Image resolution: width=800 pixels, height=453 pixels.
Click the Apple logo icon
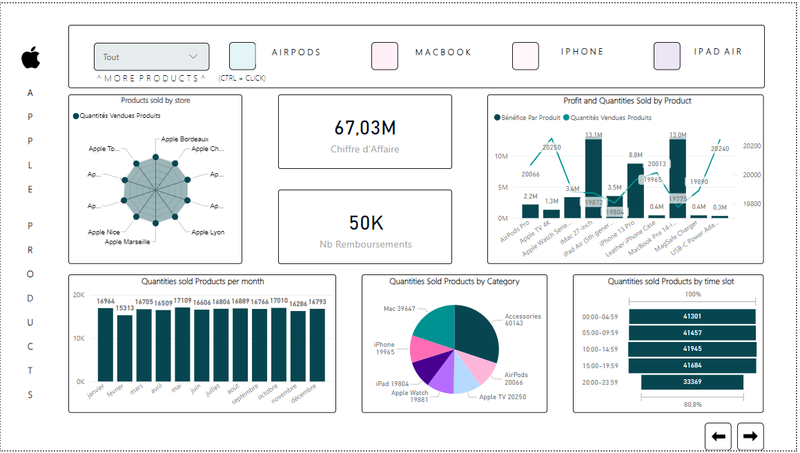tap(31, 58)
